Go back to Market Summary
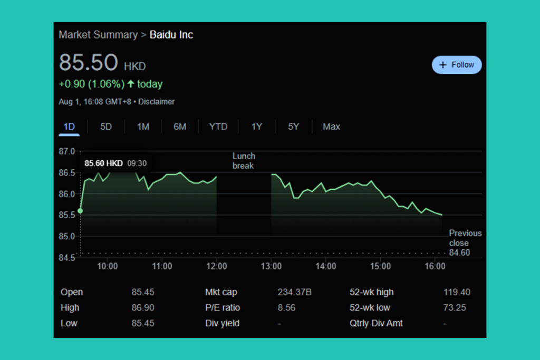The image size is (540, 360). [98, 34]
